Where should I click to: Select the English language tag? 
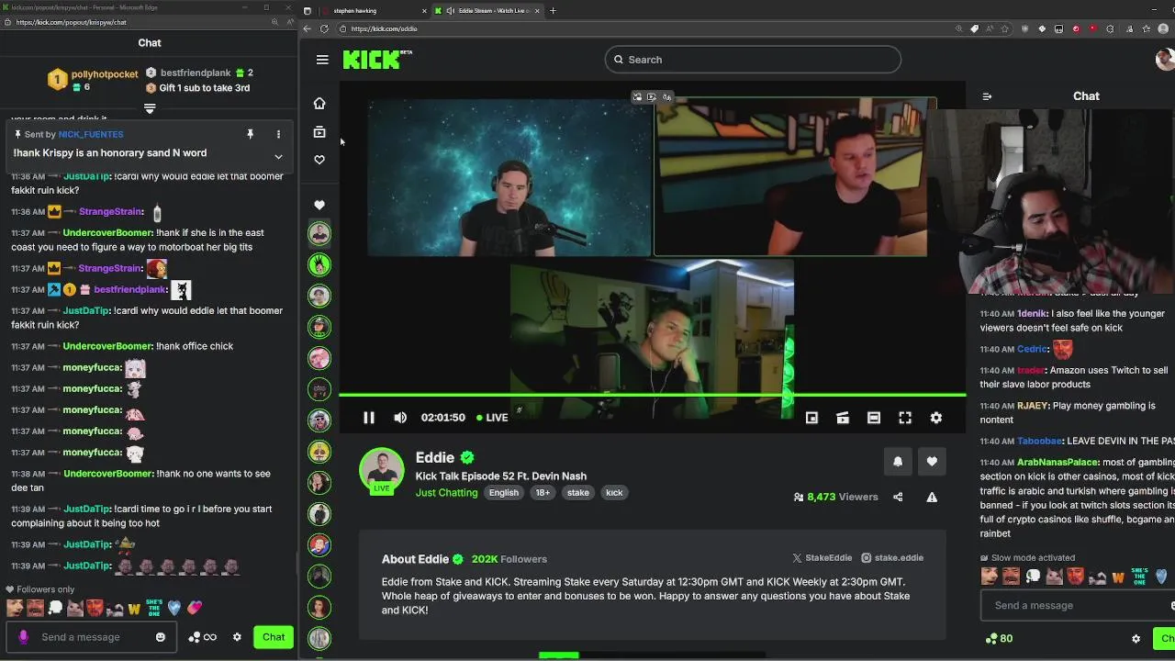(503, 493)
